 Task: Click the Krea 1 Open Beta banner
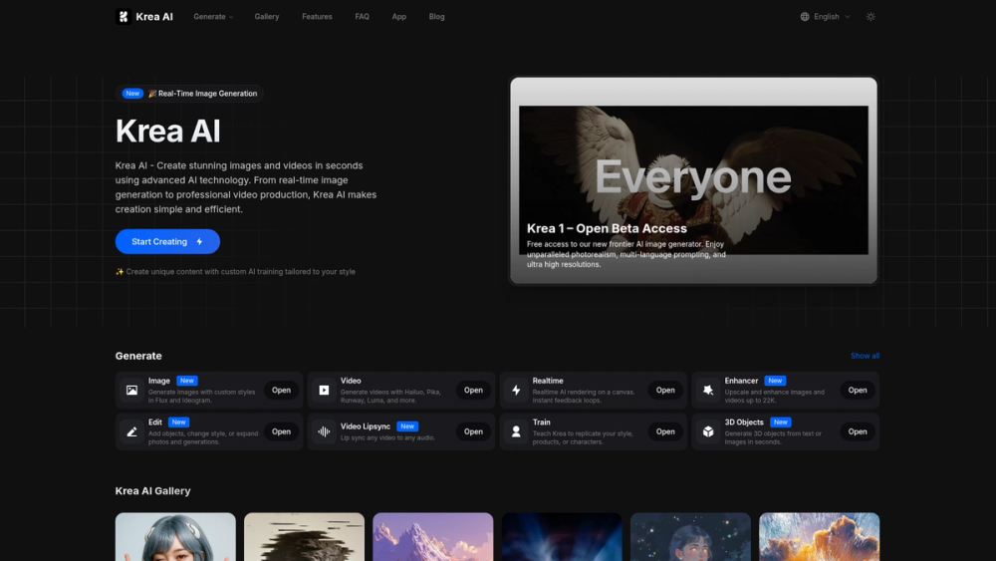point(693,180)
